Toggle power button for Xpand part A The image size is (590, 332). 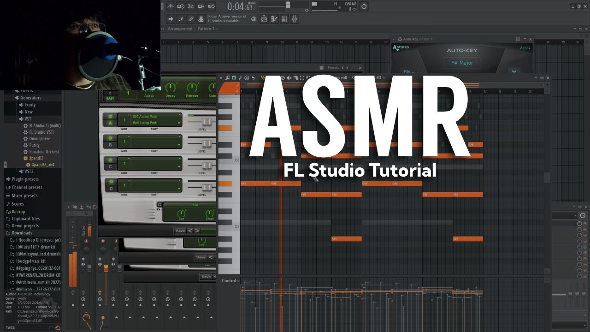tap(110, 116)
